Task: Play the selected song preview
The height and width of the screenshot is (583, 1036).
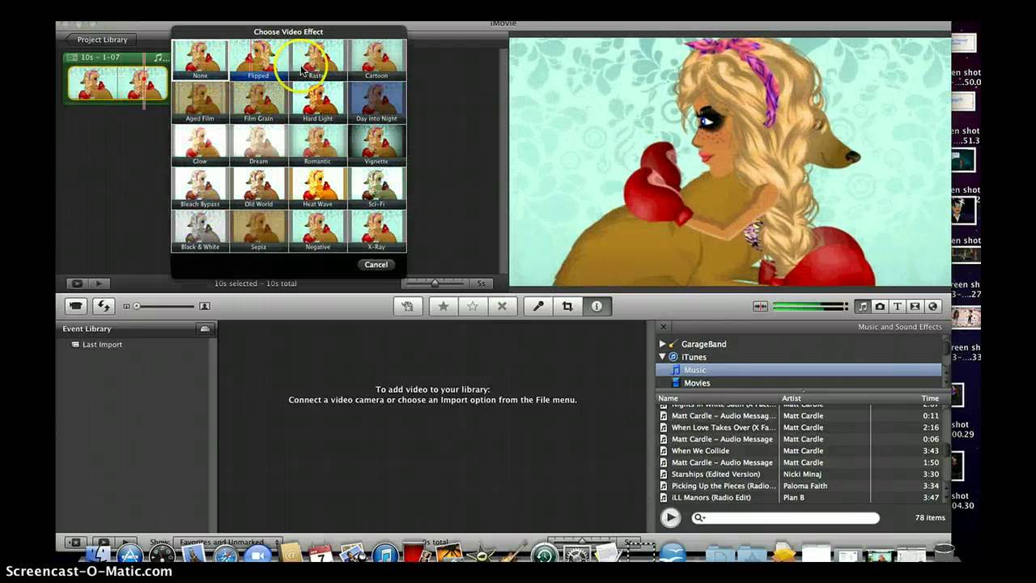Action: [x=670, y=517]
